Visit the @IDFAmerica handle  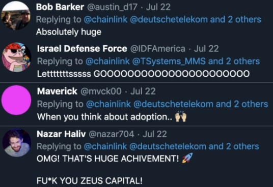(x=158, y=49)
